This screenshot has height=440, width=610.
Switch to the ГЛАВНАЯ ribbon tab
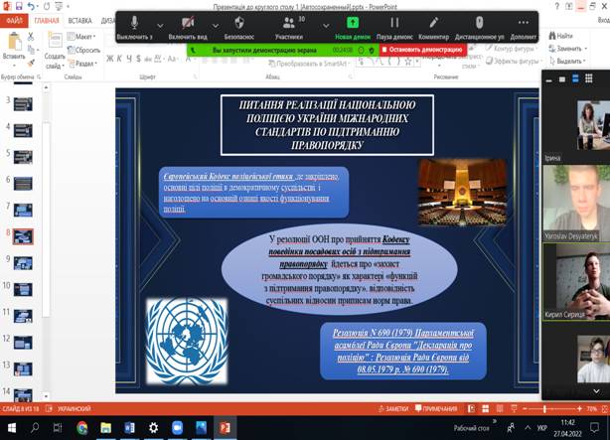(47, 21)
